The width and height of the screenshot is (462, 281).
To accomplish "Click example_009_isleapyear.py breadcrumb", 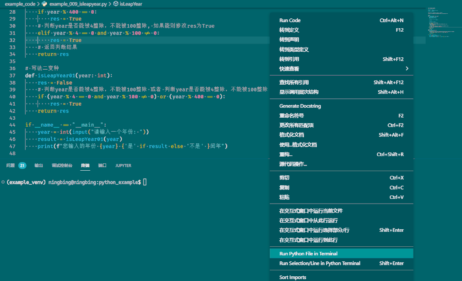I will [x=78, y=4].
